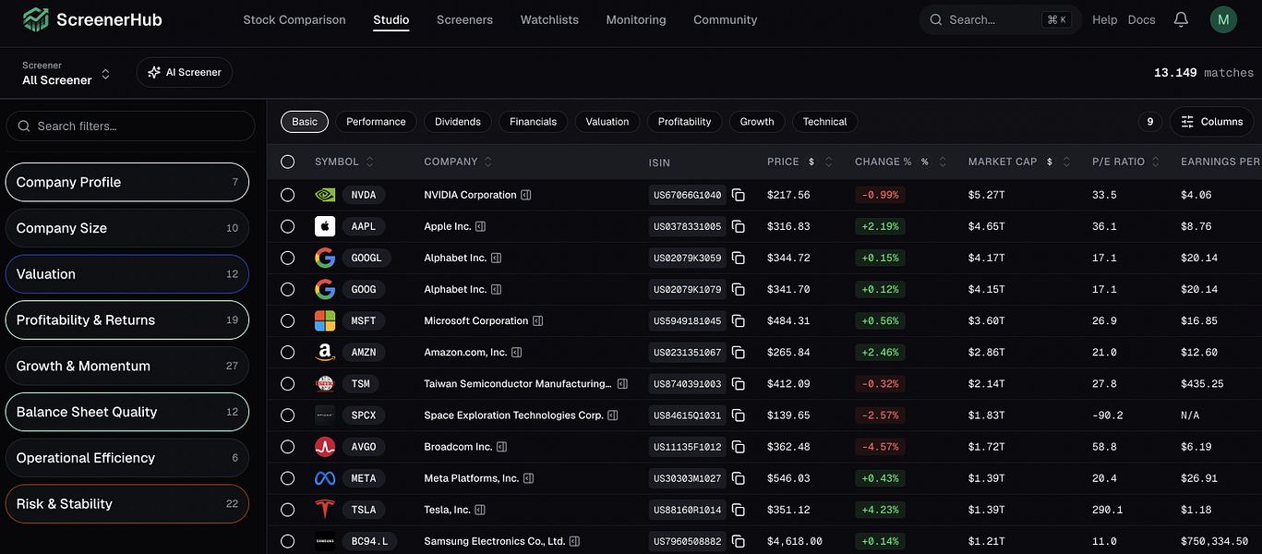
Task: Open side panel icon next to NVIDIA Corporation
Action: (x=526, y=195)
